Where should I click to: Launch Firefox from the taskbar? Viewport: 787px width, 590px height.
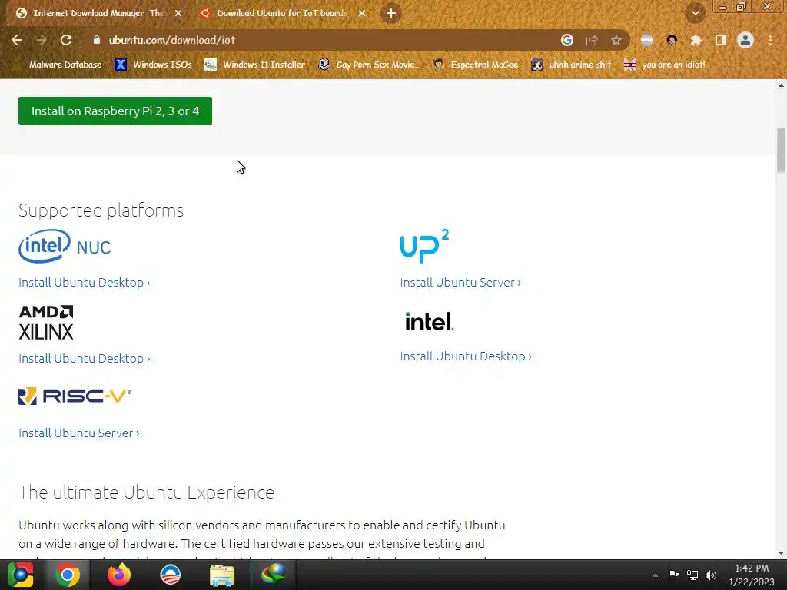click(119, 575)
